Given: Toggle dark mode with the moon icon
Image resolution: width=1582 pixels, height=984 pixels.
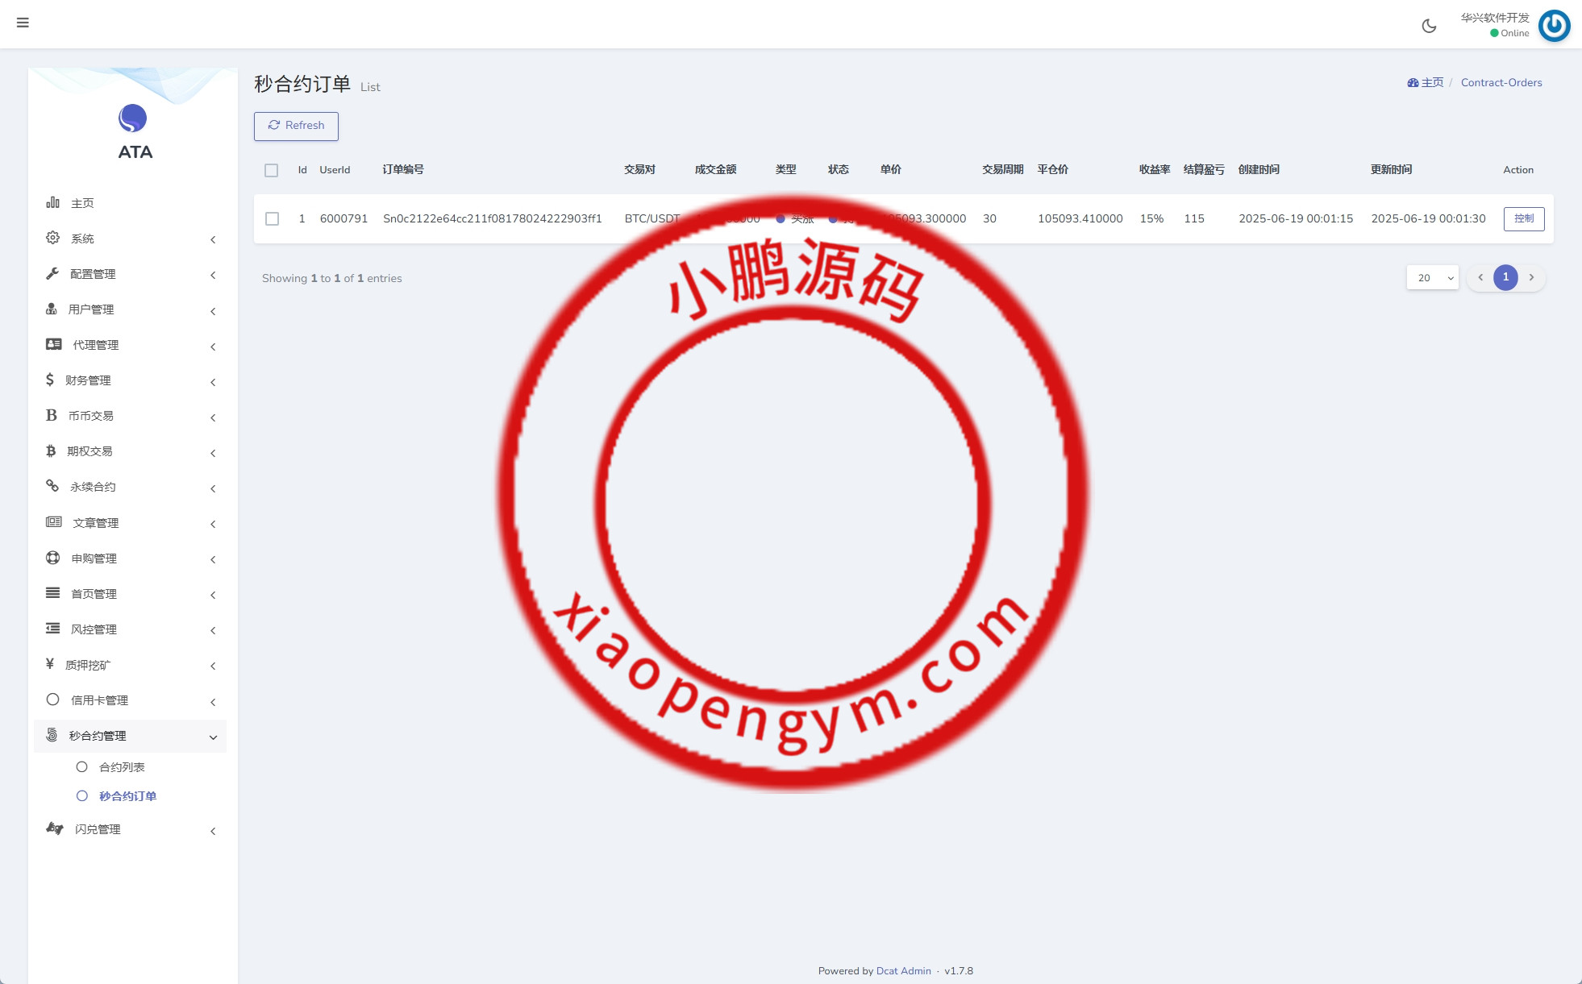Looking at the screenshot, I should click(1429, 26).
